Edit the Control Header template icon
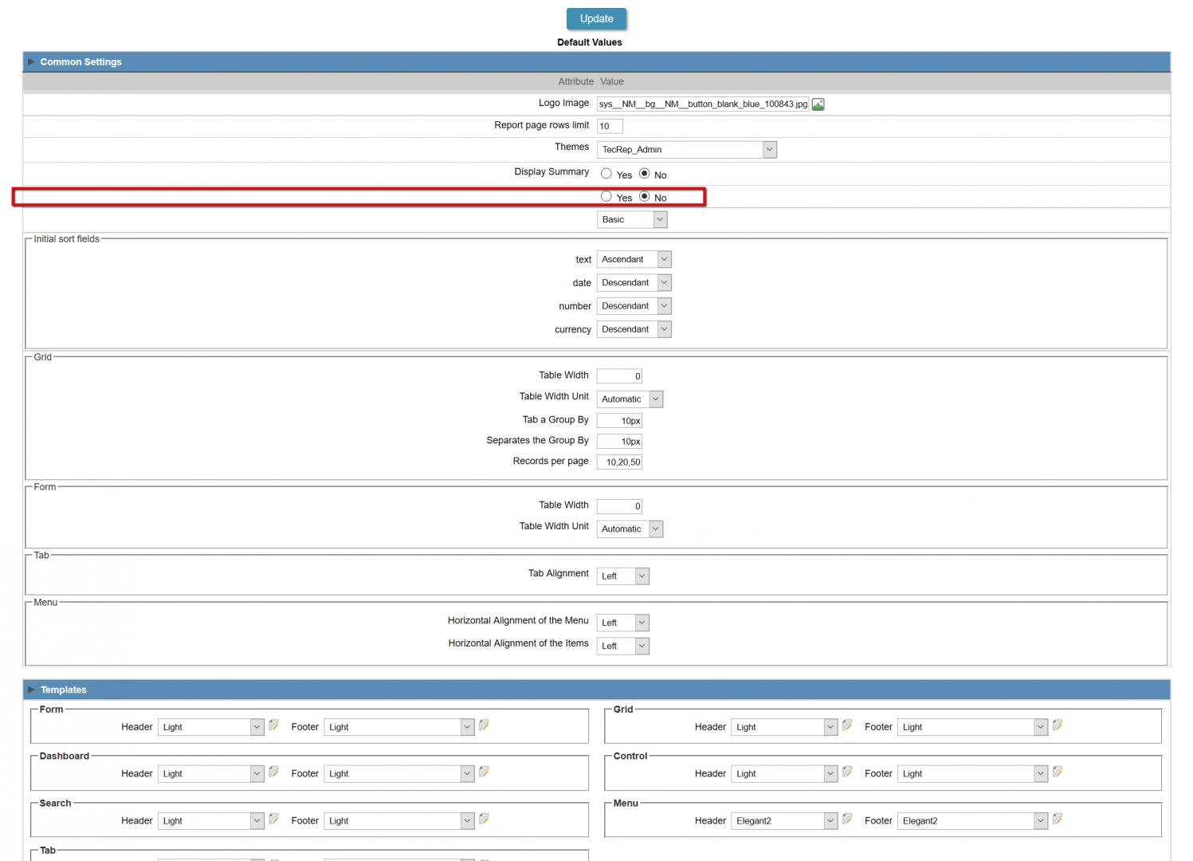1193x861 pixels. (x=847, y=772)
